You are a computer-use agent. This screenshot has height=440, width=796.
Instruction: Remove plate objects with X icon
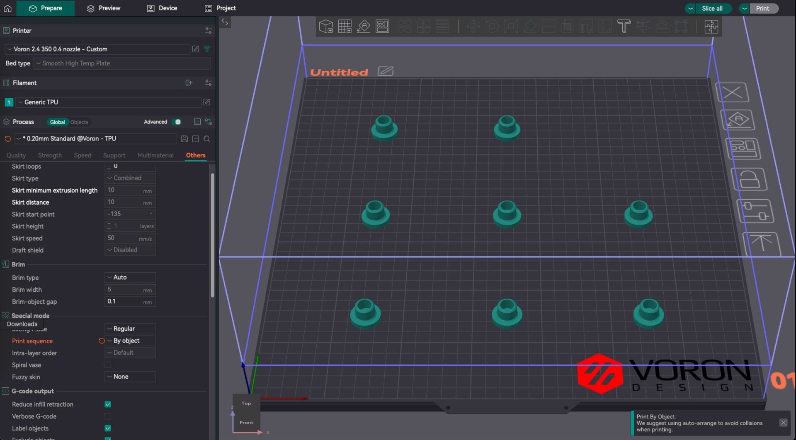[x=733, y=92]
